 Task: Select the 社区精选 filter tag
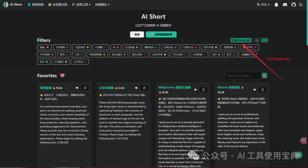[80, 62]
